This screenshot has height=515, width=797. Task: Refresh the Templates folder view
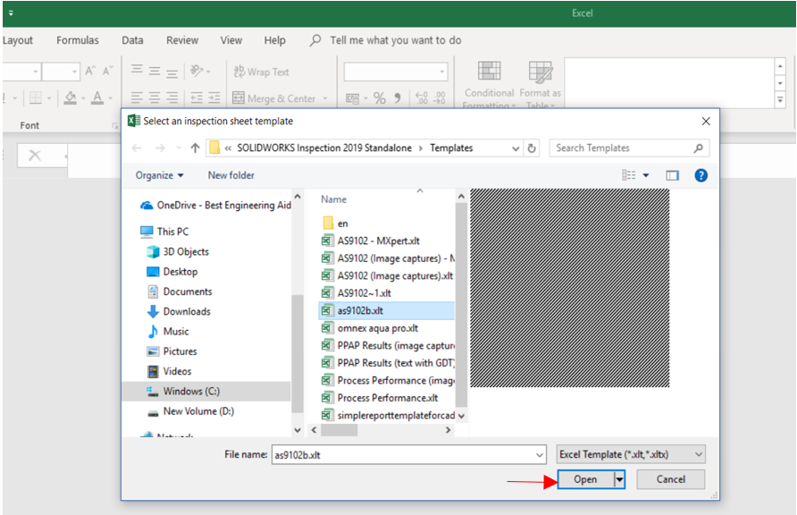pos(532,148)
